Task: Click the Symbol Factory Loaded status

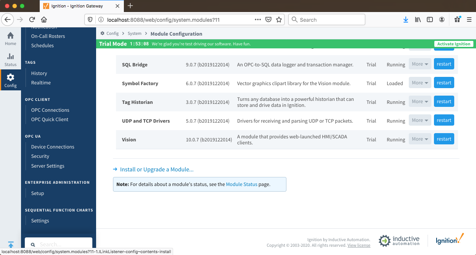Action: 395,84
